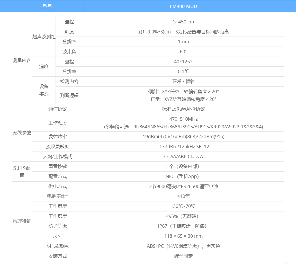297x266 pixels.
Task: Click the 超声波测距 category cell
Action: click(44, 37)
